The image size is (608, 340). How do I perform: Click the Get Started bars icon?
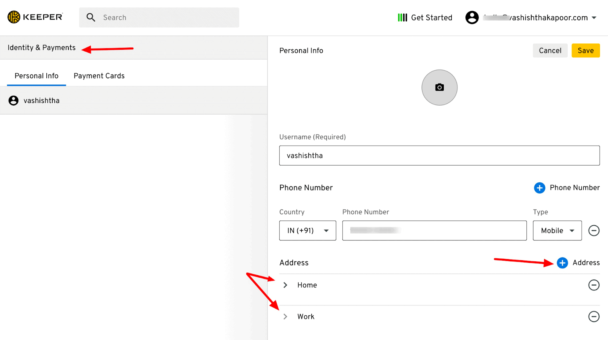click(x=402, y=17)
